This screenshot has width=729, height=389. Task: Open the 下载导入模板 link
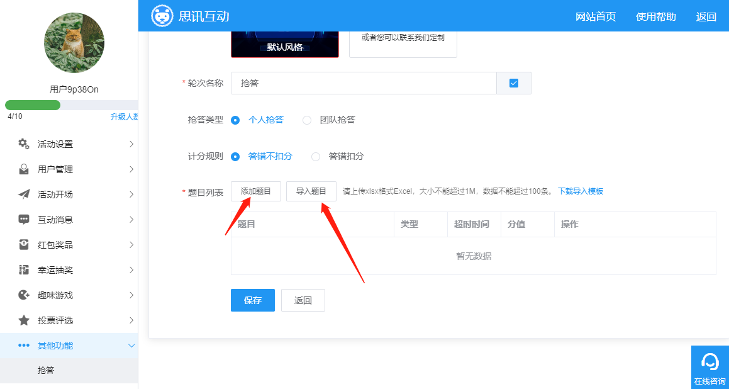pyautogui.click(x=580, y=191)
